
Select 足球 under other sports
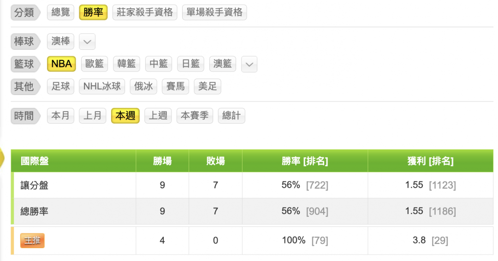(x=60, y=86)
